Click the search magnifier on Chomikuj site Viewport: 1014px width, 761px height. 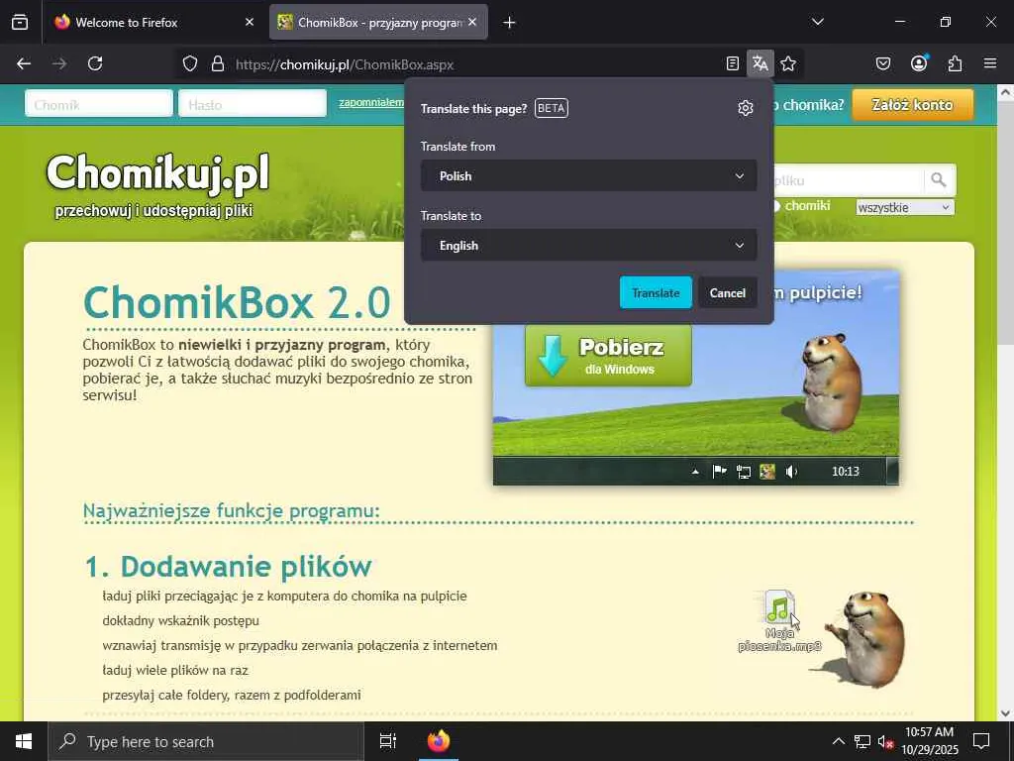tap(939, 180)
